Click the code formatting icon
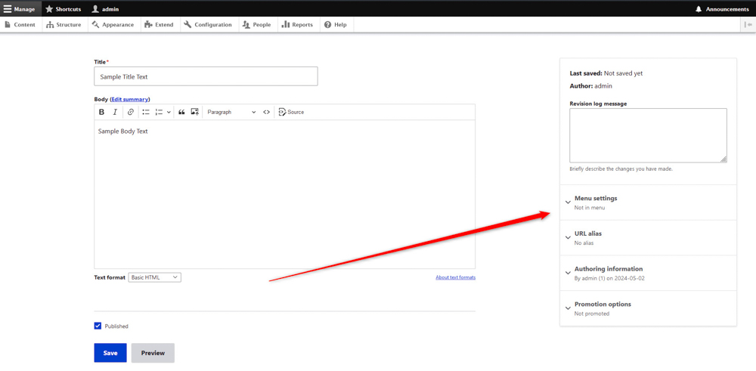Viewport: 756px width, 371px height. click(266, 112)
